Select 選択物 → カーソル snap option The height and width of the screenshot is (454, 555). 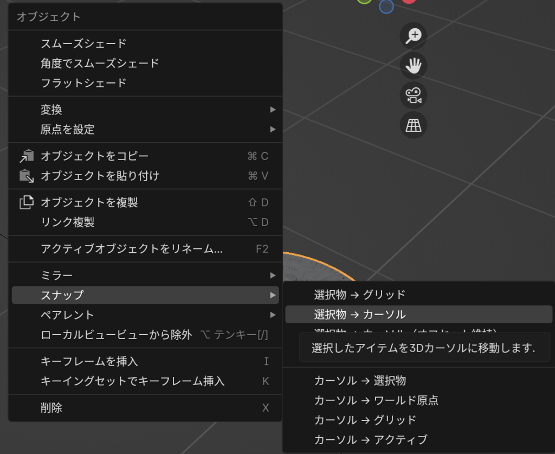(360, 315)
